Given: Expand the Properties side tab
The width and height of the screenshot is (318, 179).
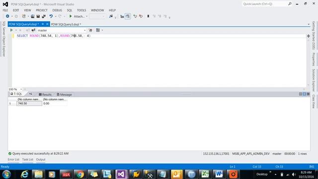Looking at the screenshot, I should point(314,59).
